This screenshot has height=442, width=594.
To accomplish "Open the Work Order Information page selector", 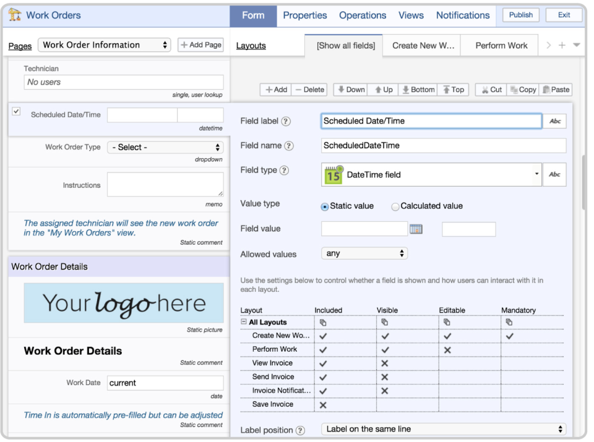I will pos(104,45).
